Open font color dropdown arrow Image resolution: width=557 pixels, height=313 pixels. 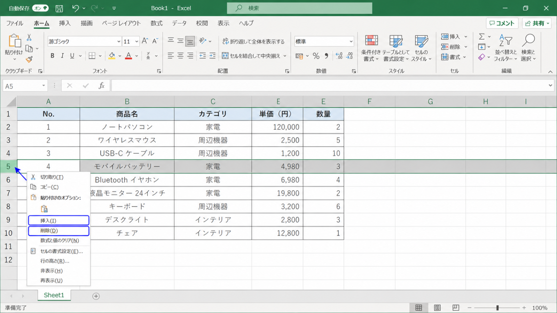[137, 56]
